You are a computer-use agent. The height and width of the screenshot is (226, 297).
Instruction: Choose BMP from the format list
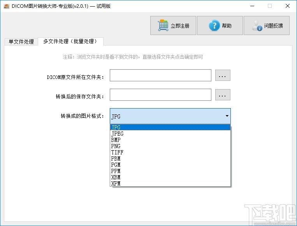click(170, 140)
